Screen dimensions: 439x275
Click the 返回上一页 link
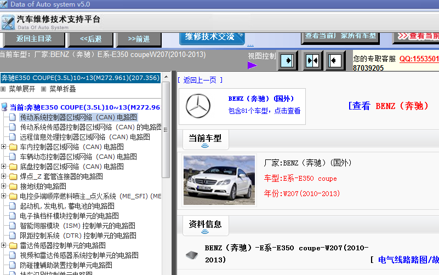(x=200, y=81)
